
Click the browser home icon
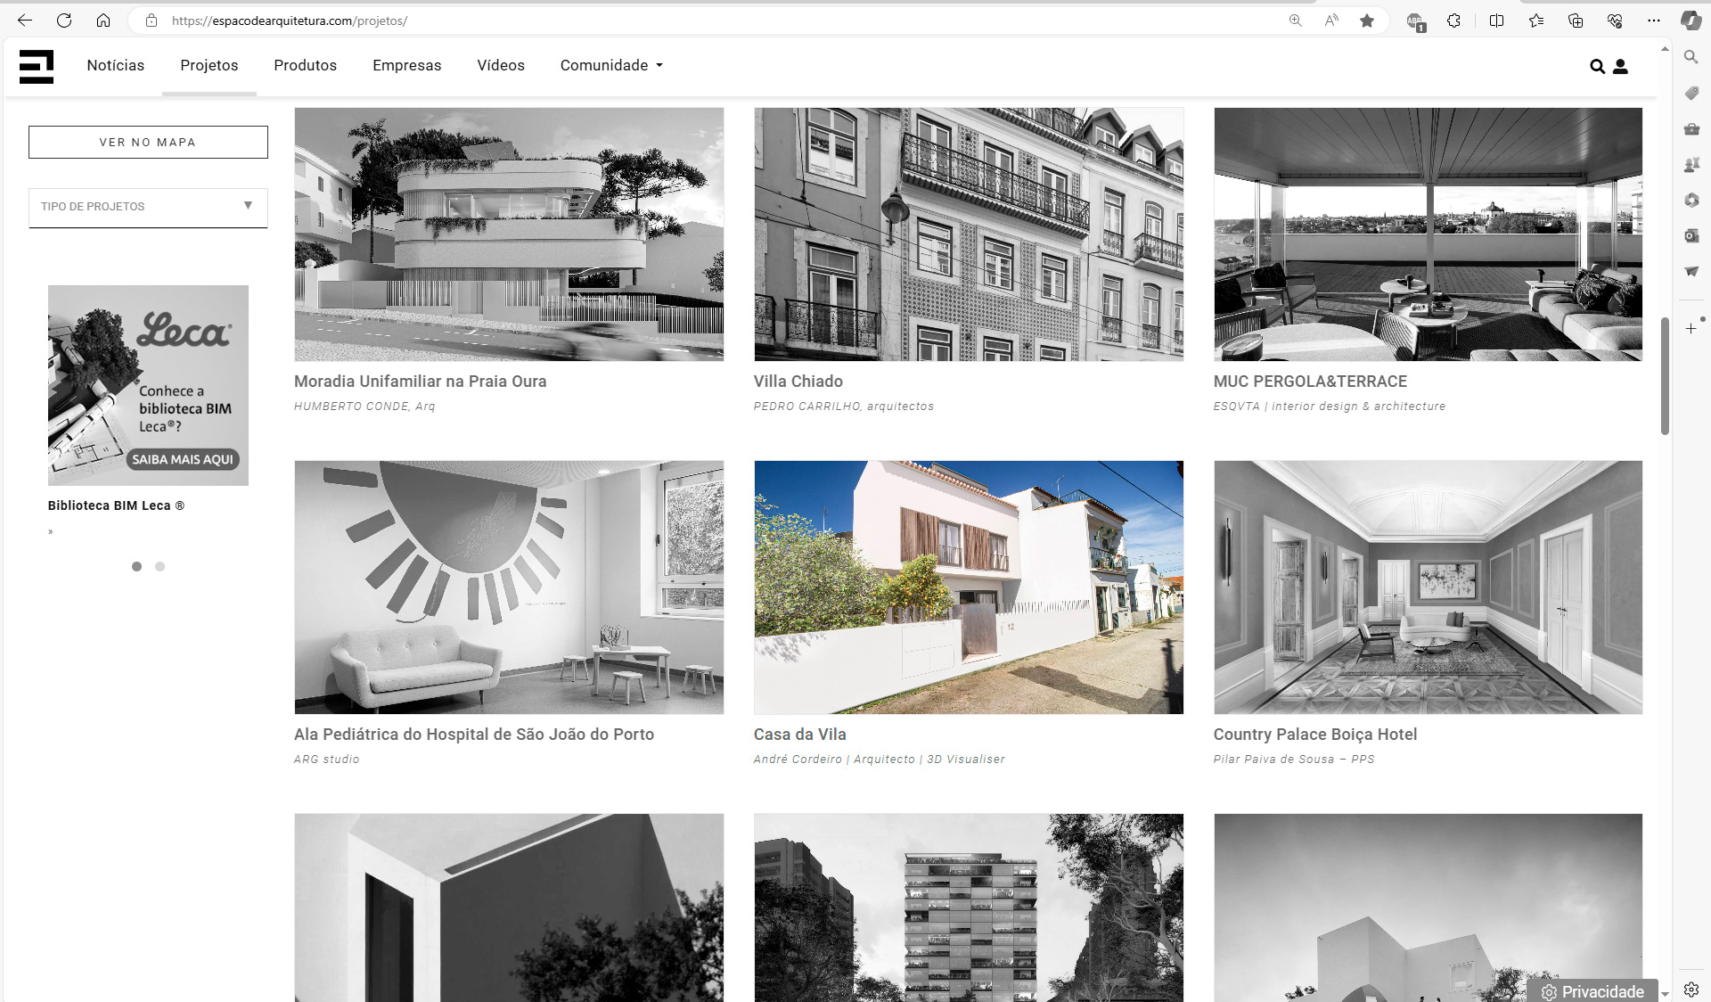103,21
